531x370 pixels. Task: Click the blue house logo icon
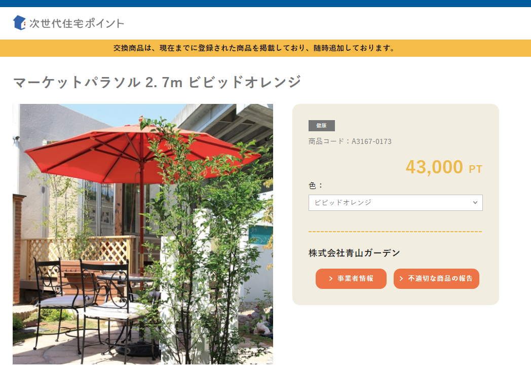pyautogui.click(x=19, y=23)
